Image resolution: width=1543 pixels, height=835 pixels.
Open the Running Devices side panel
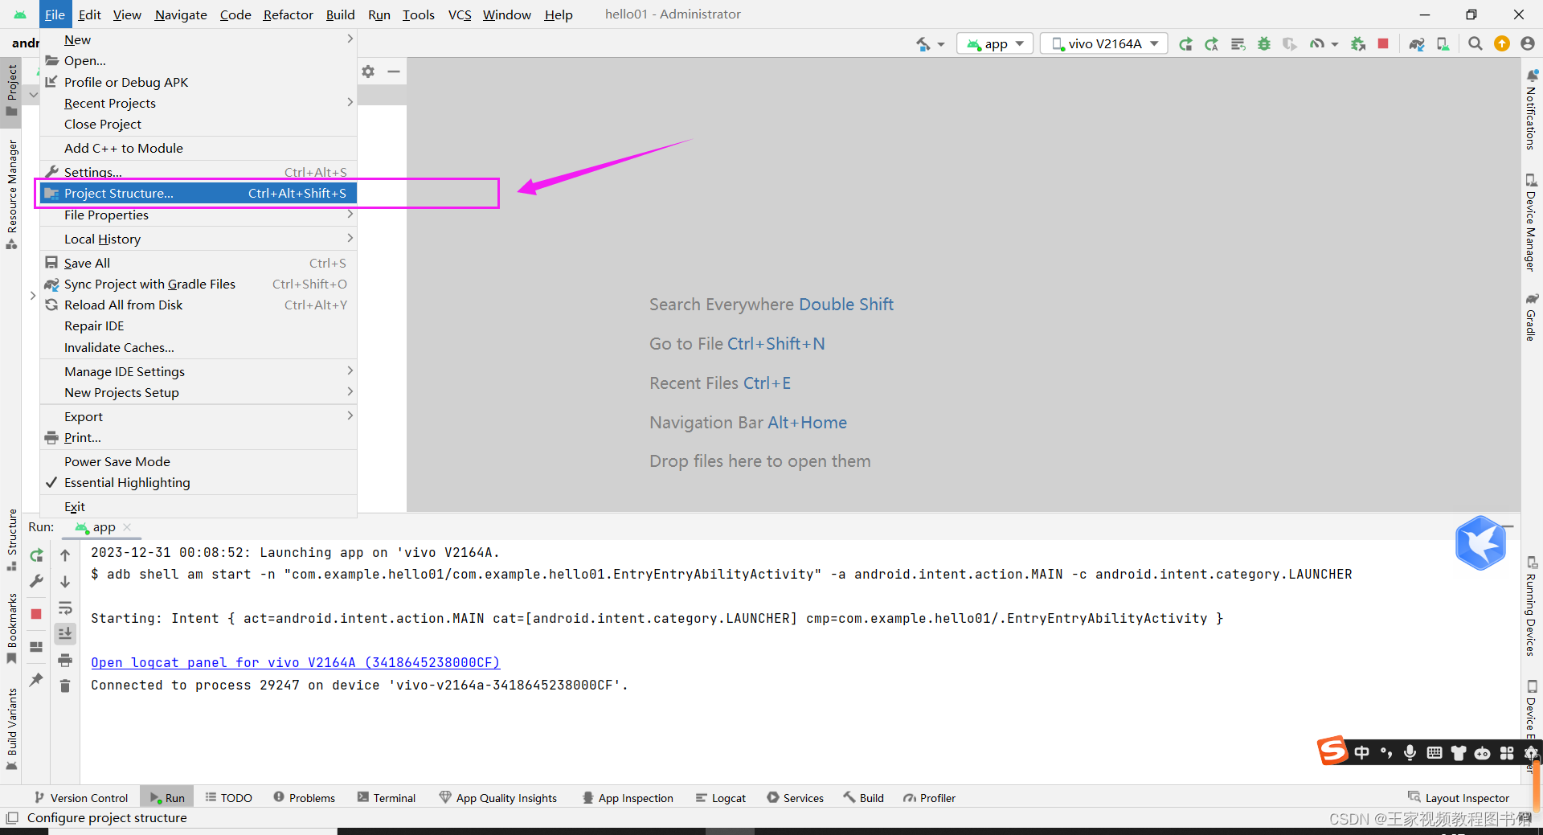click(1532, 607)
